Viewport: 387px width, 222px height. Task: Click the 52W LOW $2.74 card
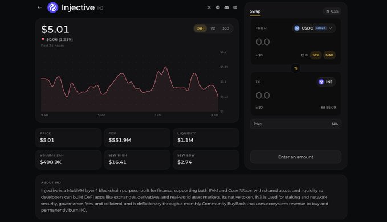[206, 159]
